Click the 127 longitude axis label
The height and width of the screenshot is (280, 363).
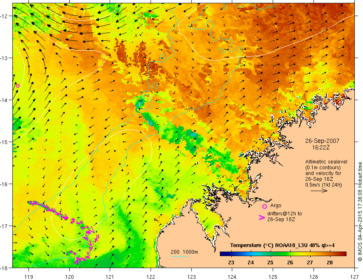click(x=354, y=277)
